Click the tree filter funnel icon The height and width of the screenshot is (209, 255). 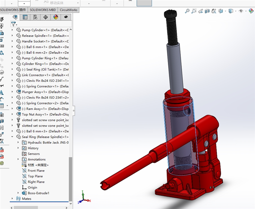click(13, 24)
